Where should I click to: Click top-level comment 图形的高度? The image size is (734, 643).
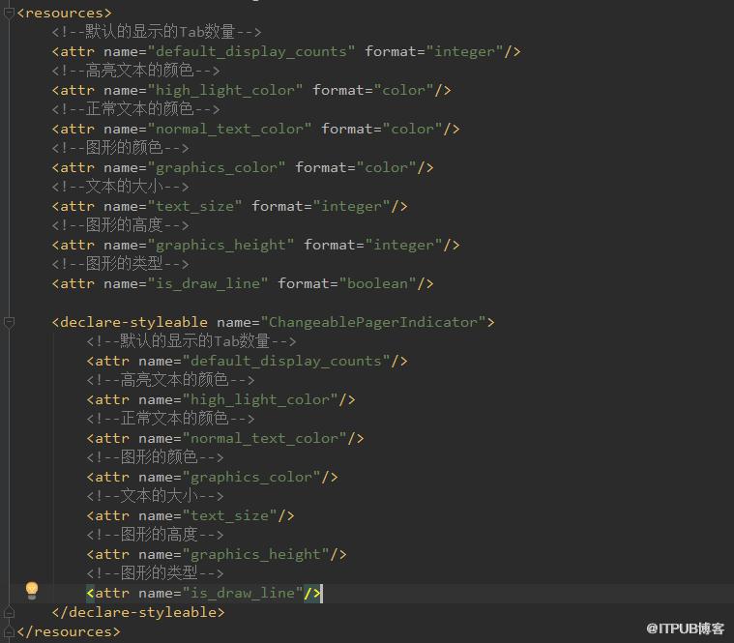tap(120, 225)
